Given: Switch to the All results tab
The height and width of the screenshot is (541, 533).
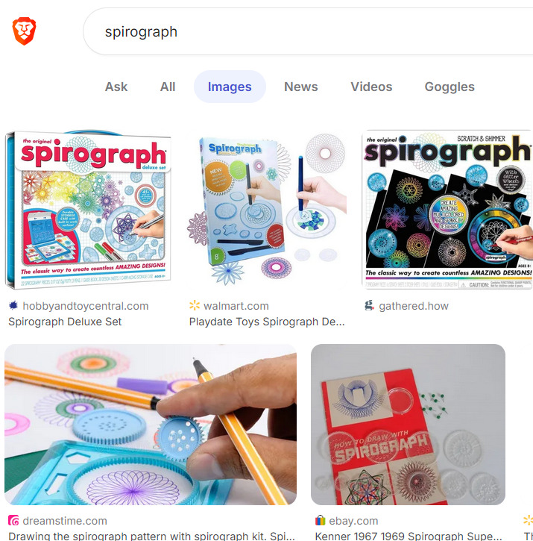Looking at the screenshot, I should pyautogui.click(x=168, y=87).
